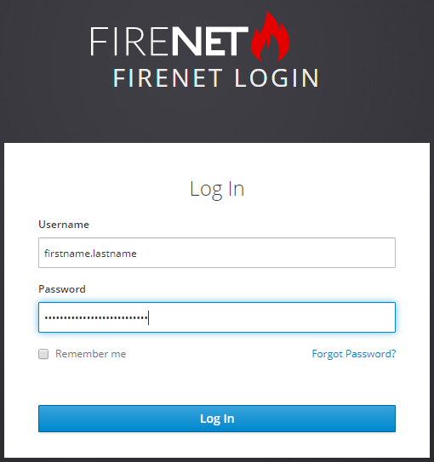Click the Log In heading above the form
The width and height of the screenshot is (434, 462).
coord(217,189)
